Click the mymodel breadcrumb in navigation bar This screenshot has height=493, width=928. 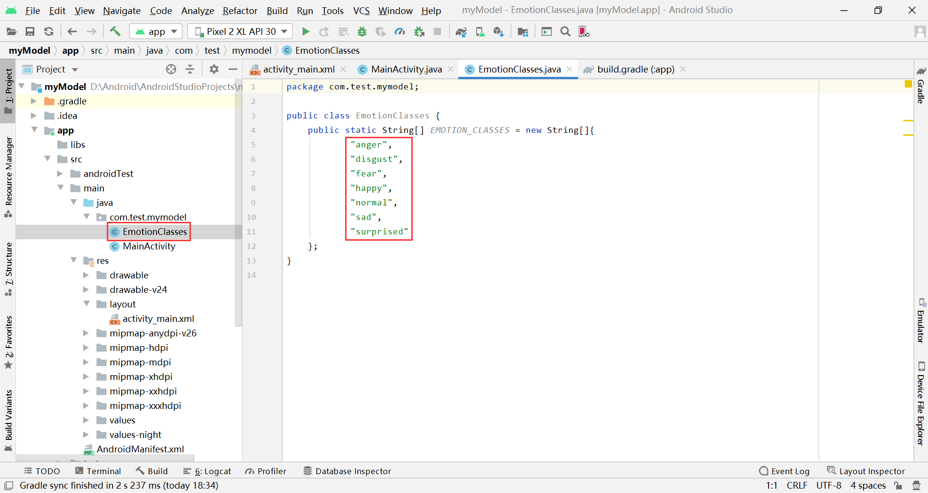click(x=251, y=50)
